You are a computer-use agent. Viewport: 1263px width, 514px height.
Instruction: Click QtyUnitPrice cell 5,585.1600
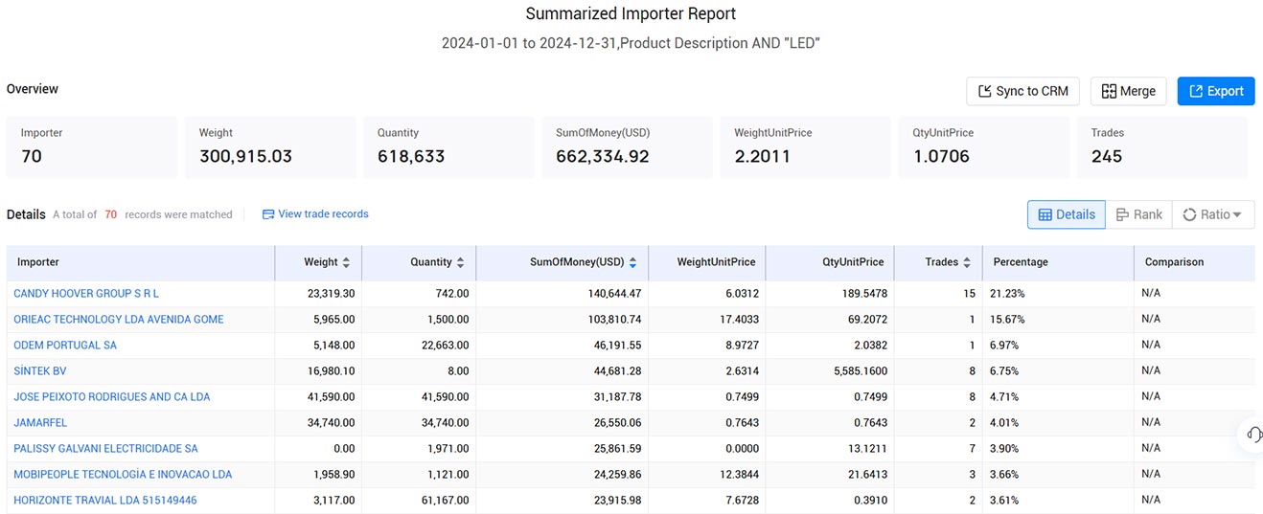coord(861,370)
